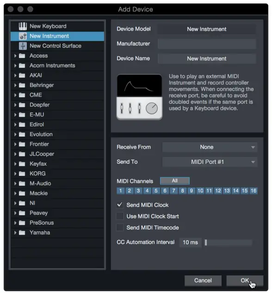The height and width of the screenshot is (293, 272).
Task: Click the Doepfer folder icon
Action: click(22, 105)
